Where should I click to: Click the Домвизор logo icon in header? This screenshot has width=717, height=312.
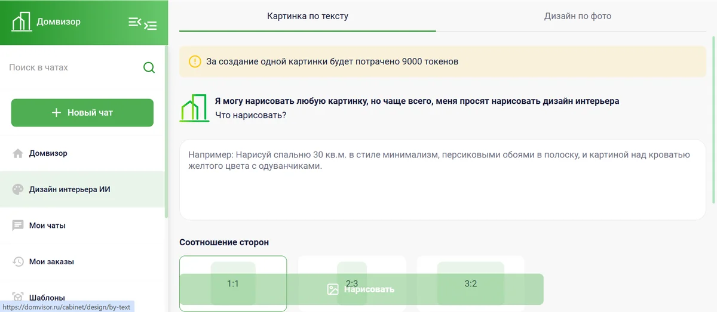(22, 22)
